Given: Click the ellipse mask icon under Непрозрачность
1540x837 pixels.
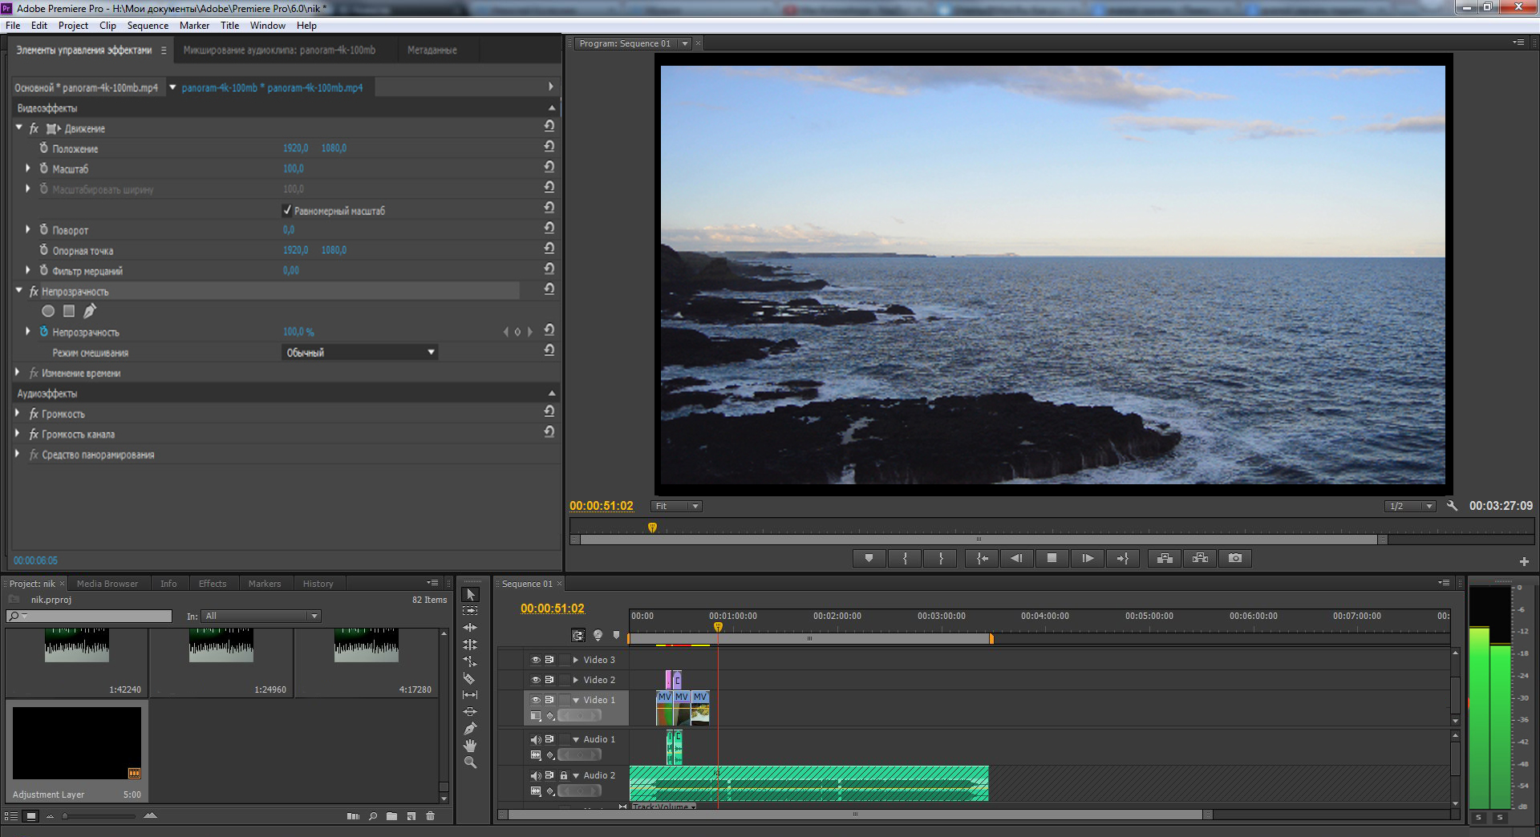Looking at the screenshot, I should click(48, 311).
